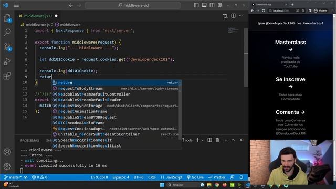Toggle the secondary side bar layout icon
The height and width of the screenshot is (189, 336).
pyautogui.click(x=212, y=5)
